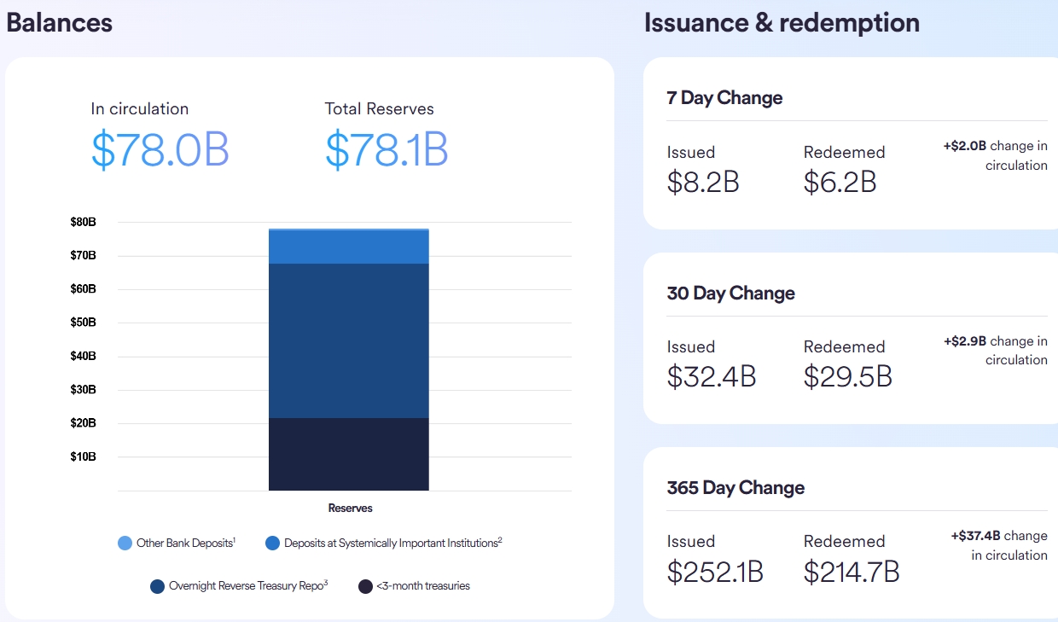Click the $78.0B in circulation value
The image size is (1058, 622).
[160, 149]
